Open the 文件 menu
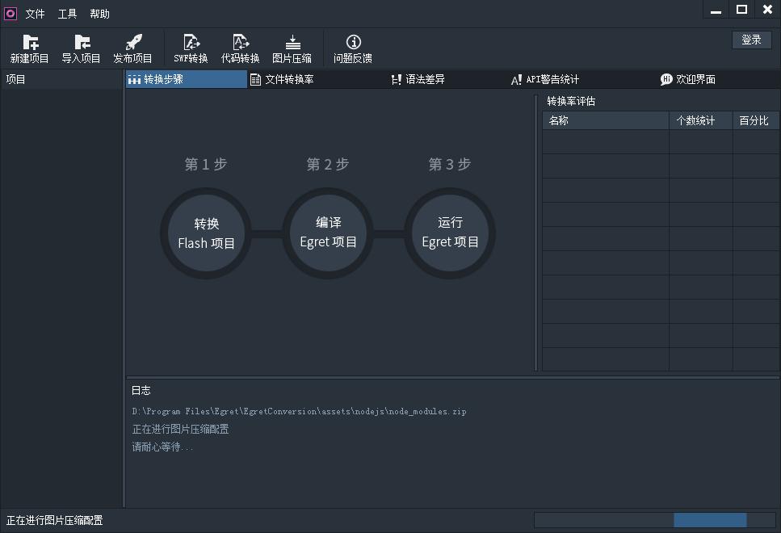Viewport: 781px width, 533px height. pos(35,14)
